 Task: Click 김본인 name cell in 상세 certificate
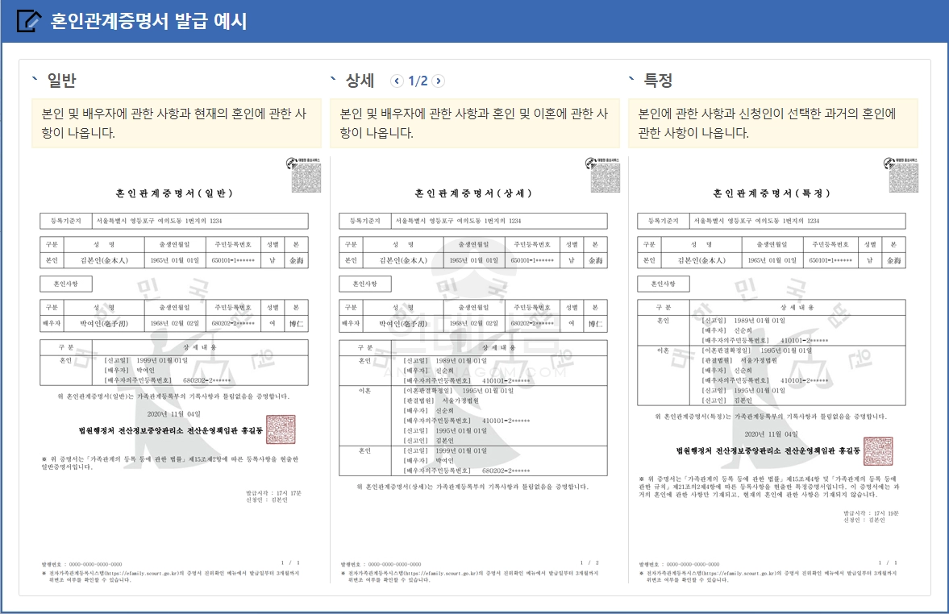pyautogui.click(x=403, y=261)
